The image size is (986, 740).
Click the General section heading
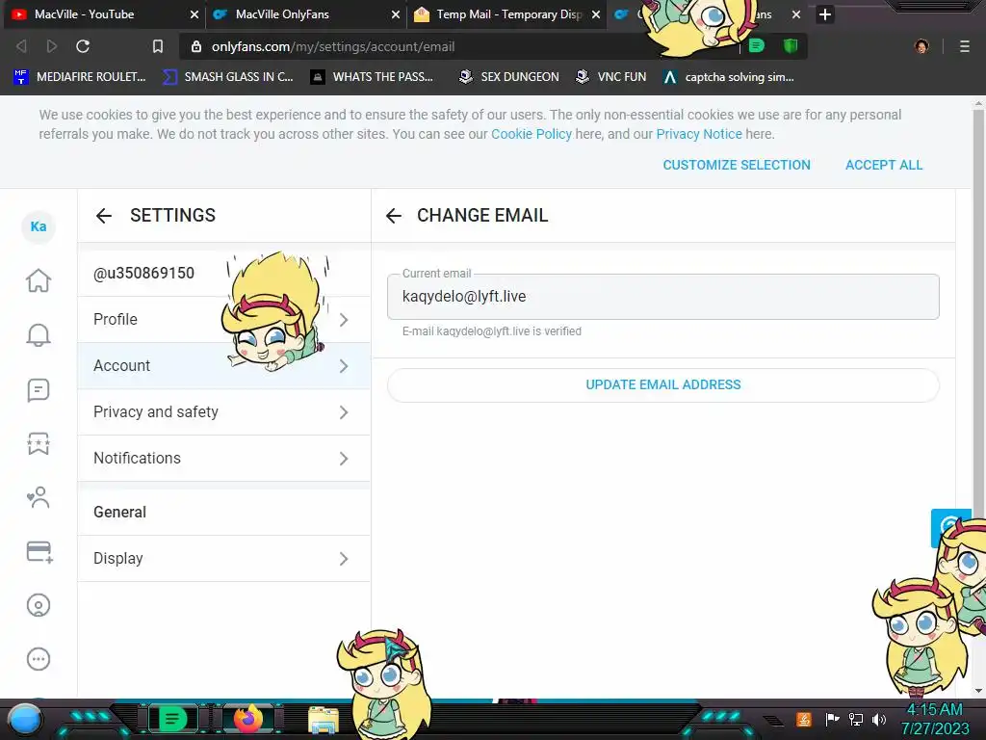[120, 513]
